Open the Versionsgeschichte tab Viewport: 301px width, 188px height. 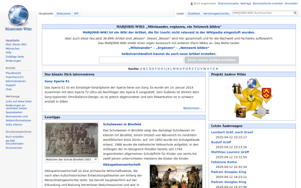click(x=216, y=14)
